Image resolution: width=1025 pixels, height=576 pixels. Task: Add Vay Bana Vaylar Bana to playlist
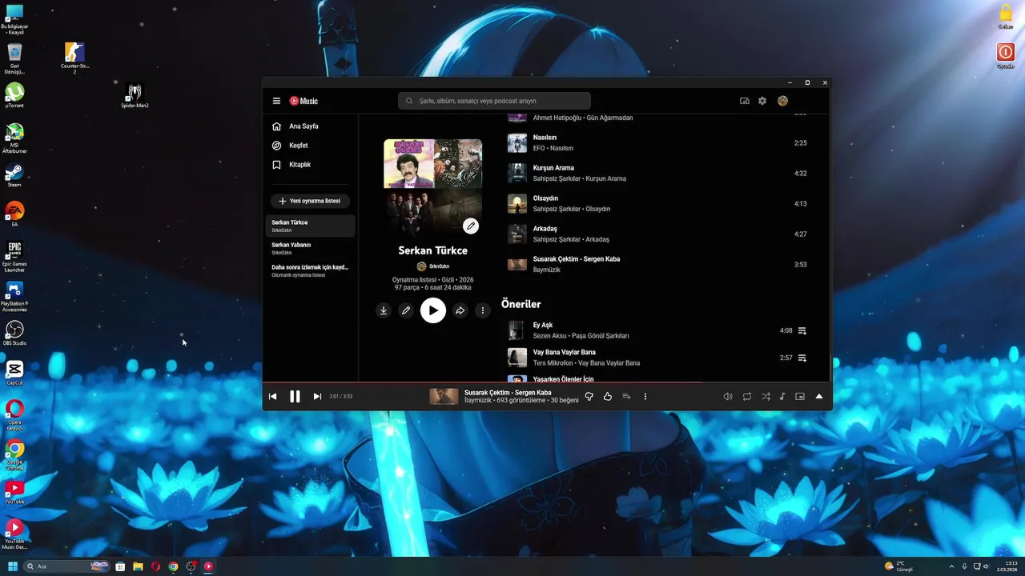coord(802,358)
